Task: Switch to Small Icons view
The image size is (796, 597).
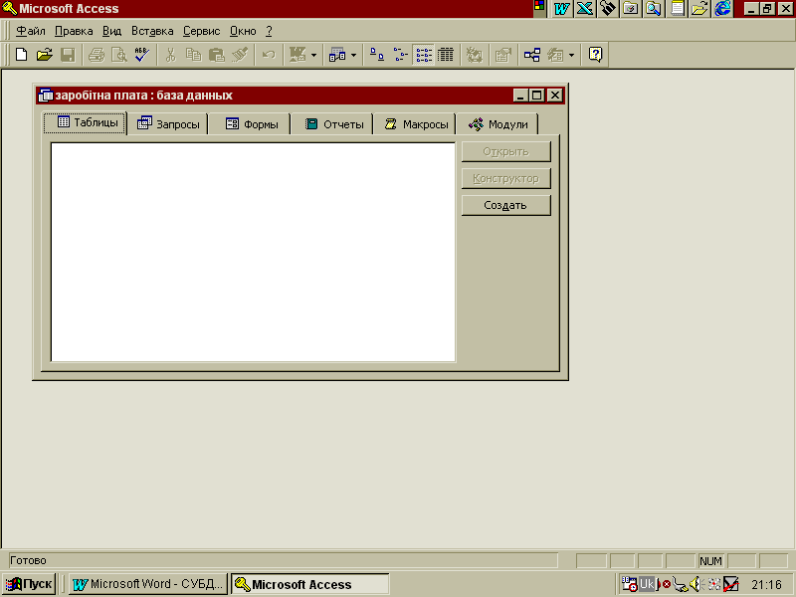Action: pyautogui.click(x=400, y=55)
